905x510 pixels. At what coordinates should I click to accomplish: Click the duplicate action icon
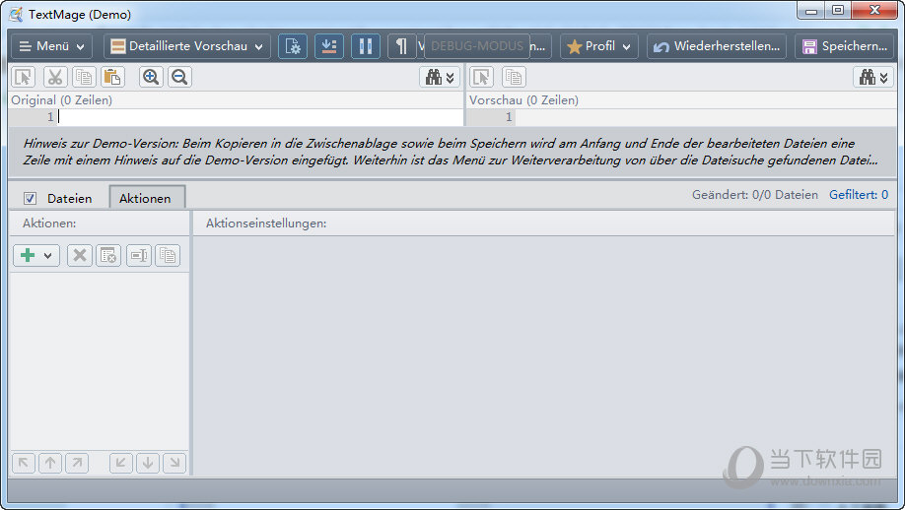[x=168, y=255]
